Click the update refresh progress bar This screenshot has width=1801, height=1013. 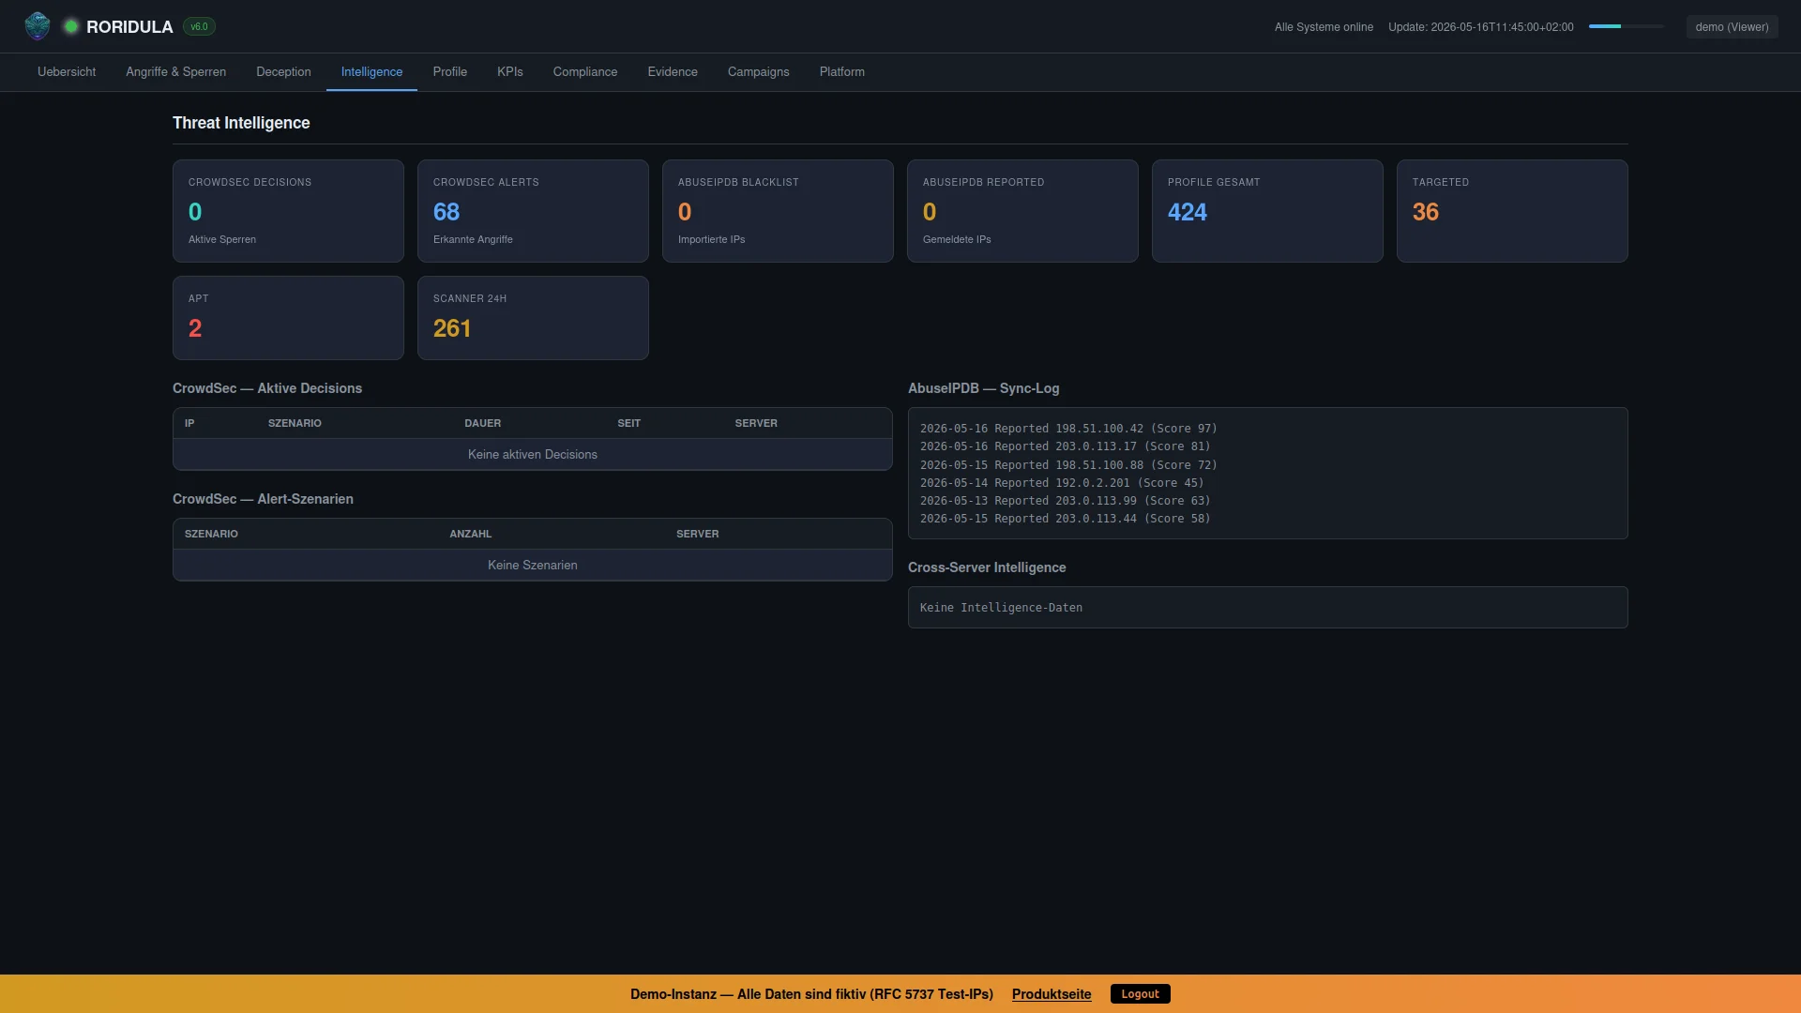(1627, 26)
